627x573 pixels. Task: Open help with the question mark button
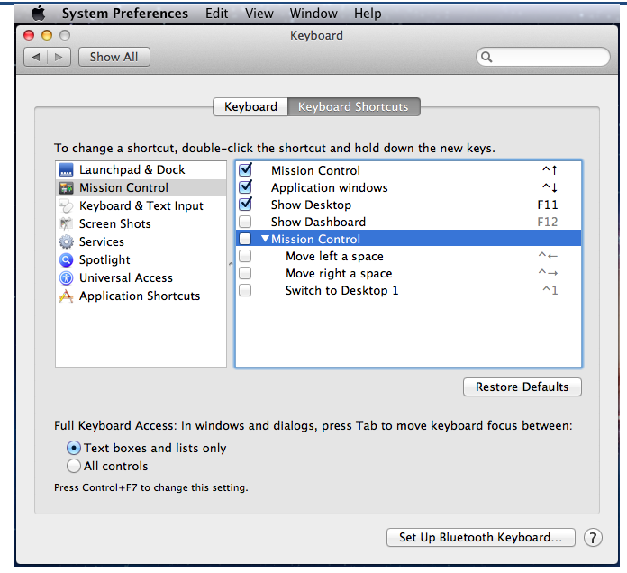pos(593,538)
